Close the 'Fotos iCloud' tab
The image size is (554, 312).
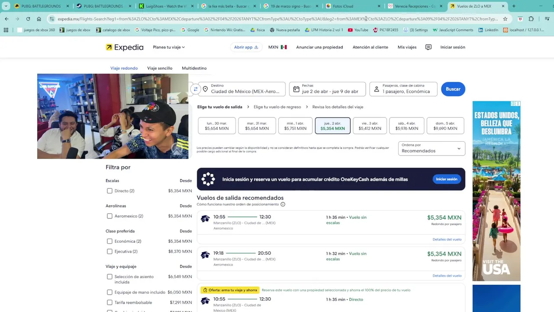click(x=379, y=6)
